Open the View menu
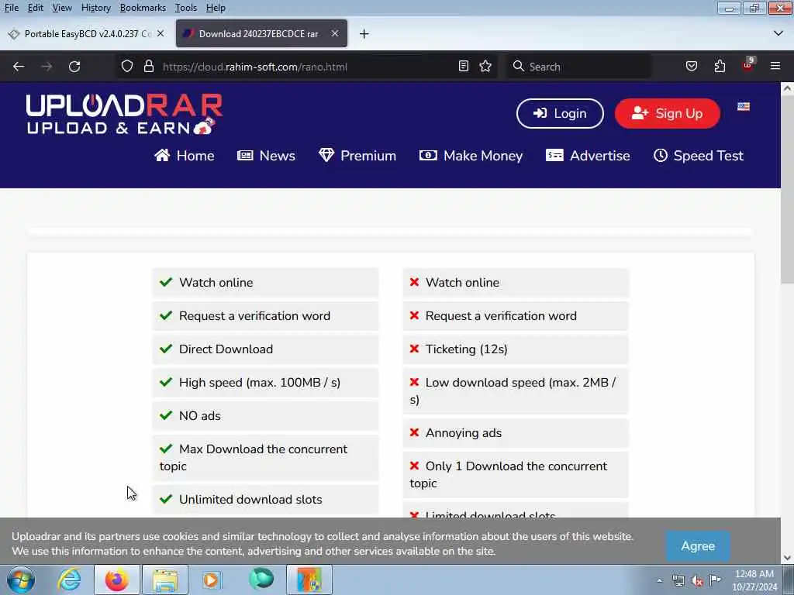This screenshot has width=794, height=595. 62,8
